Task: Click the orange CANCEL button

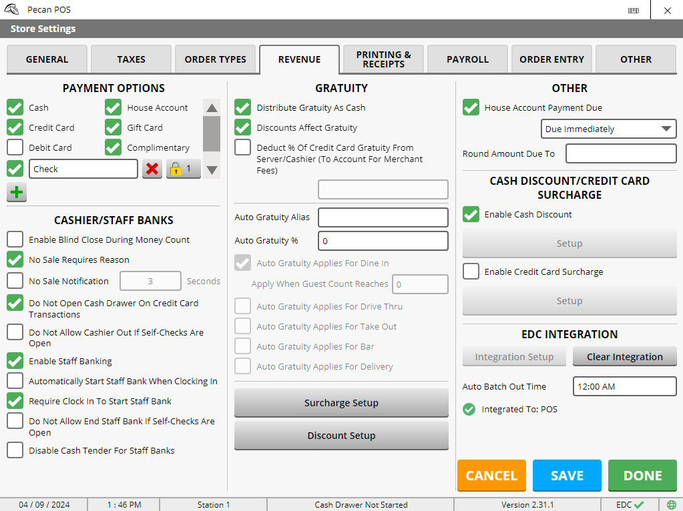Action: (x=491, y=475)
